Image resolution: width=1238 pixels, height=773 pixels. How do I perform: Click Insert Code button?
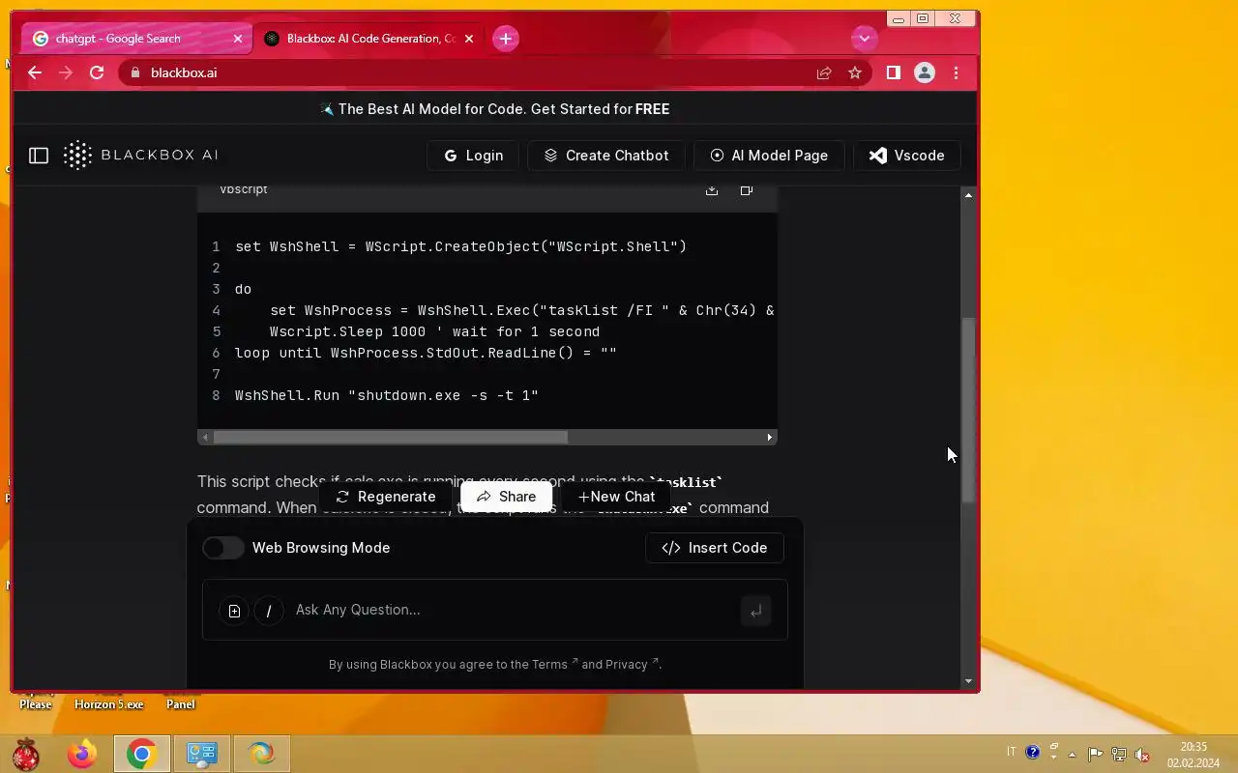(715, 548)
